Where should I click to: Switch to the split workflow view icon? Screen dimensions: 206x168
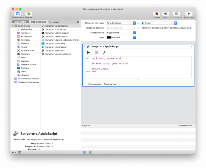point(90,152)
